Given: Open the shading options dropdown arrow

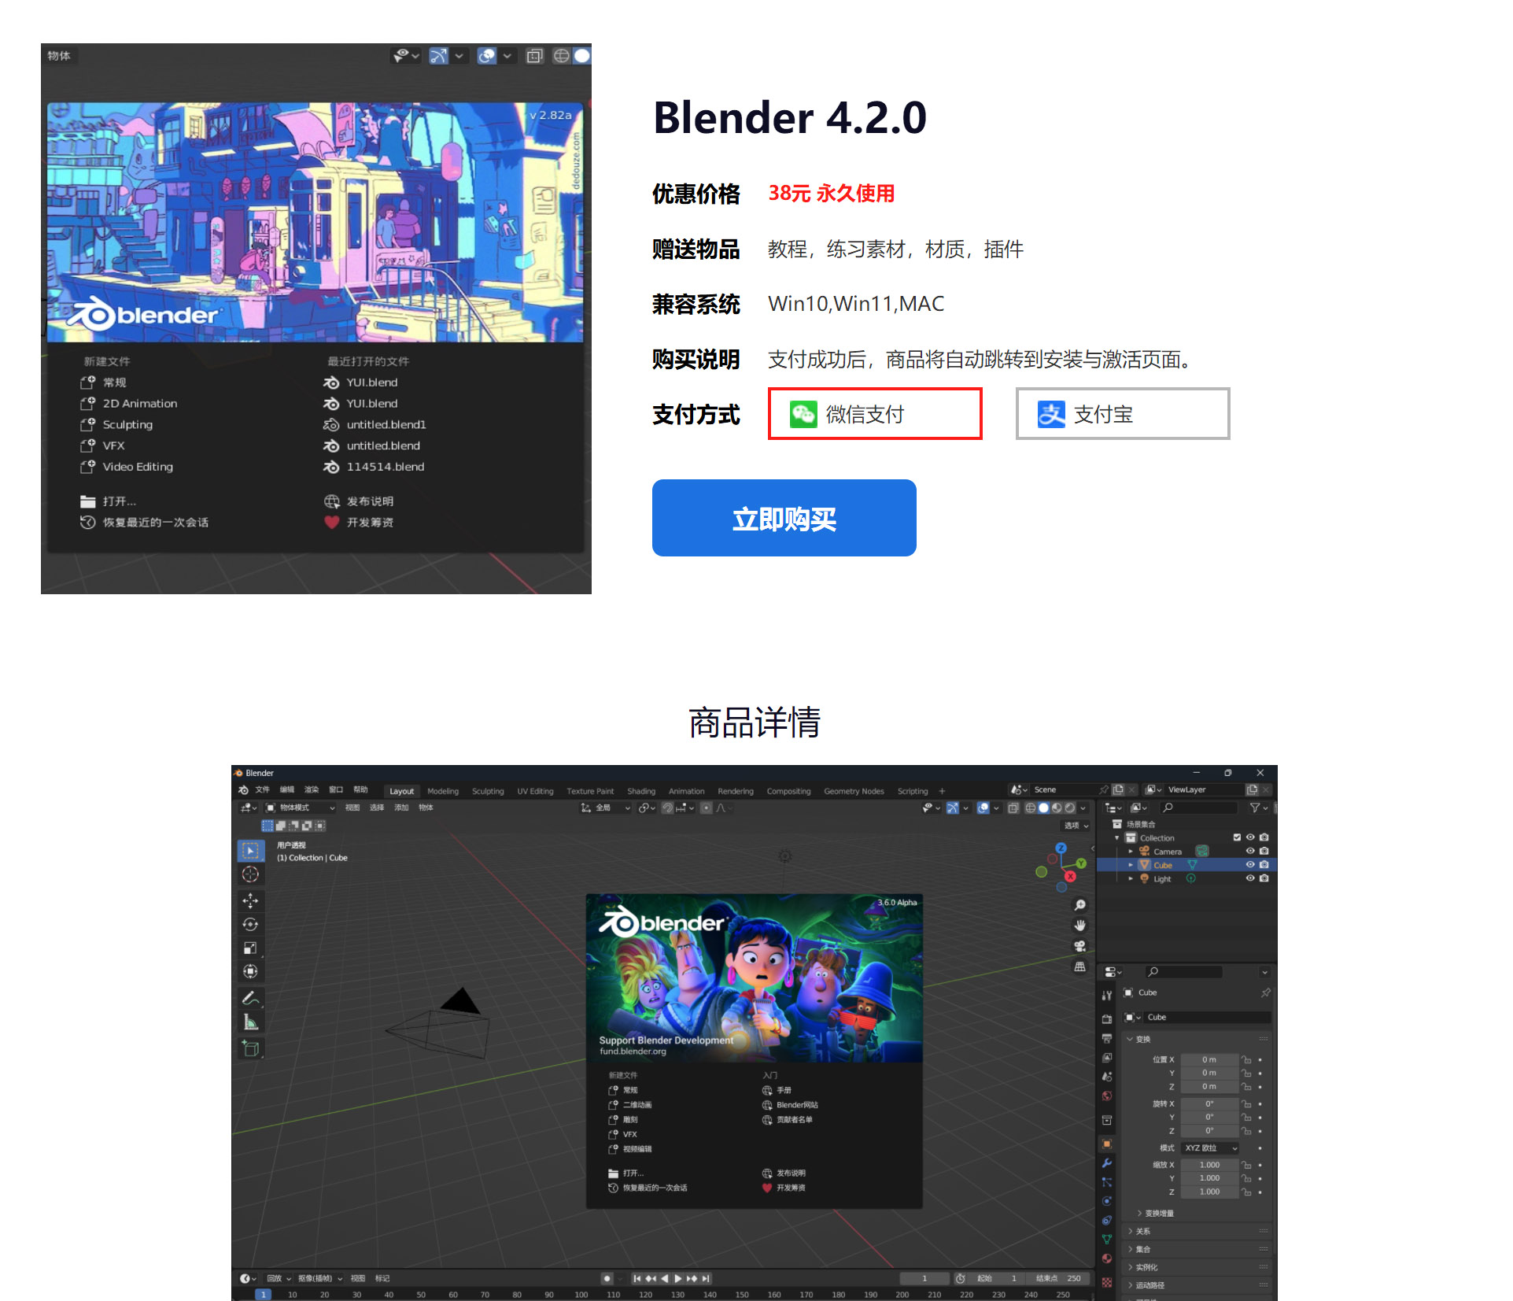Looking at the screenshot, I should tap(1083, 808).
